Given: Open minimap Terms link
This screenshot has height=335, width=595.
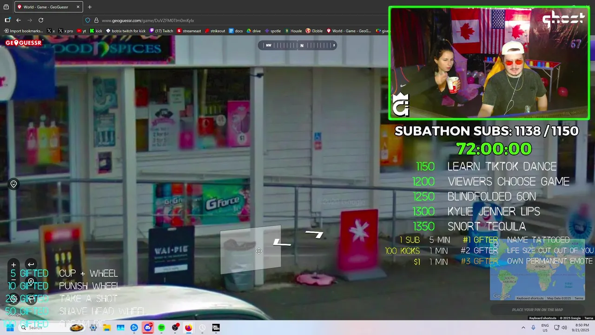Looking at the screenshot, I should pyautogui.click(x=579, y=298).
